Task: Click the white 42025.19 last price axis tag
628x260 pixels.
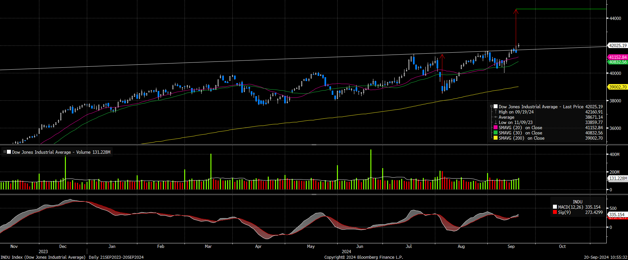Action: tap(618, 45)
